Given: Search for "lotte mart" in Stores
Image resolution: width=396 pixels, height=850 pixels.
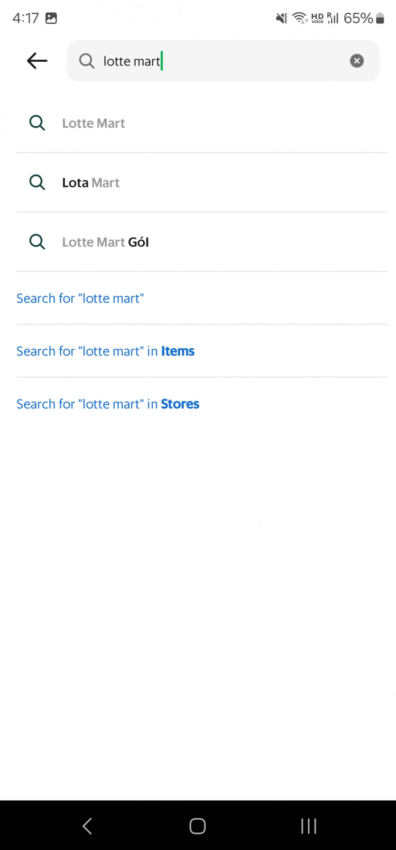Looking at the screenshot, I should pos(108,404).
